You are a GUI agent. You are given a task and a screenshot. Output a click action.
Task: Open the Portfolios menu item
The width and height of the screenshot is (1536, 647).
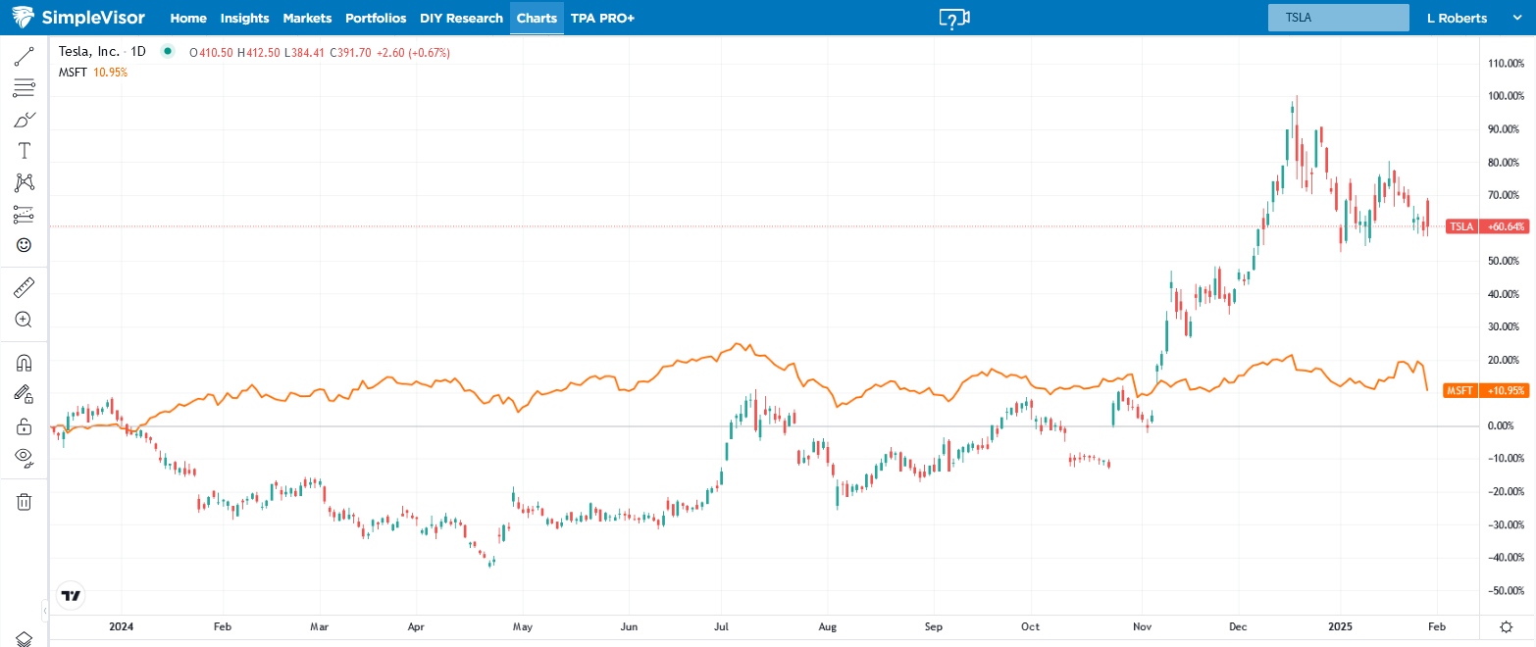click(x=376, y=18)
